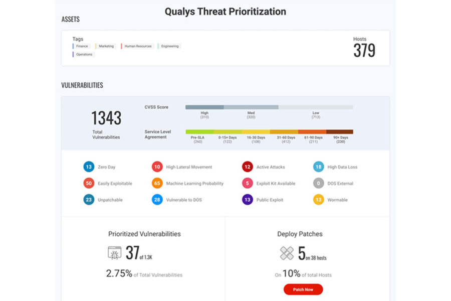Click the Hosts count 379
The width and height of the screenshot is (451, 301).
pos(364,50)
